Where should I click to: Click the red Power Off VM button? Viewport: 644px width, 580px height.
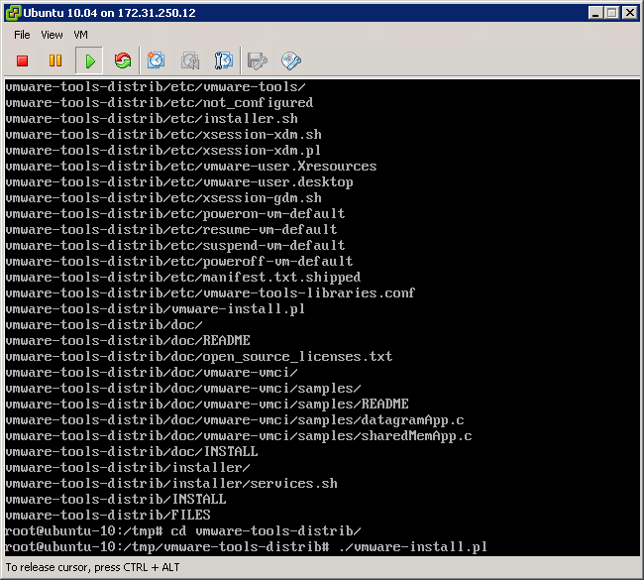[x=22, y=60]
